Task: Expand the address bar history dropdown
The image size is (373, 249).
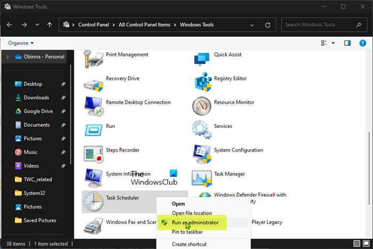Action: [x=252, y=25]
